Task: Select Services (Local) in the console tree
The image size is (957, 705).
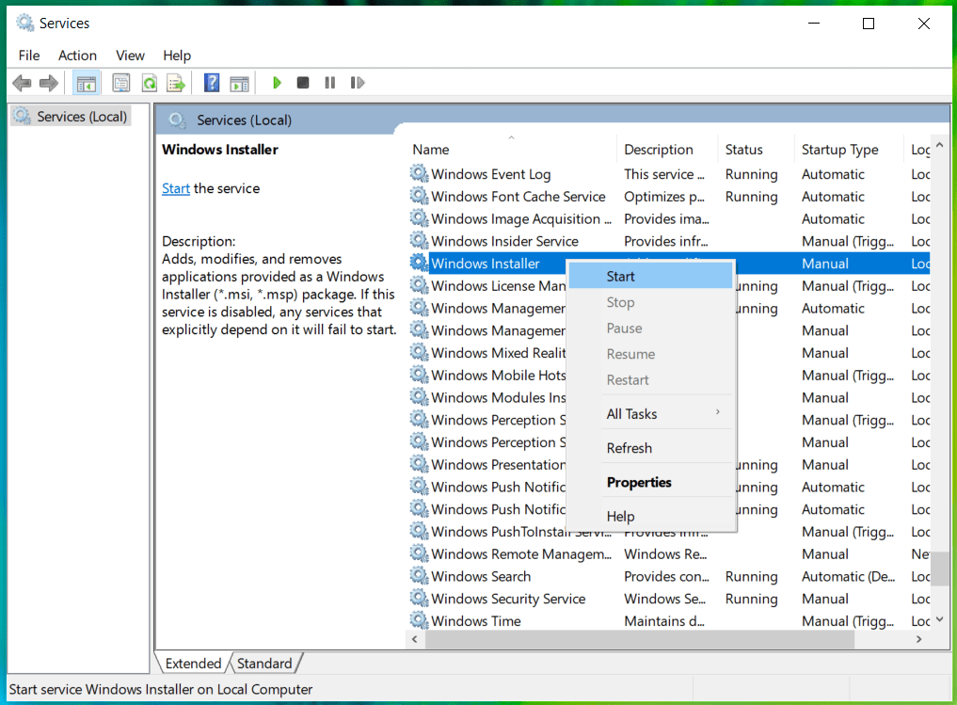Action: point(81,117)
